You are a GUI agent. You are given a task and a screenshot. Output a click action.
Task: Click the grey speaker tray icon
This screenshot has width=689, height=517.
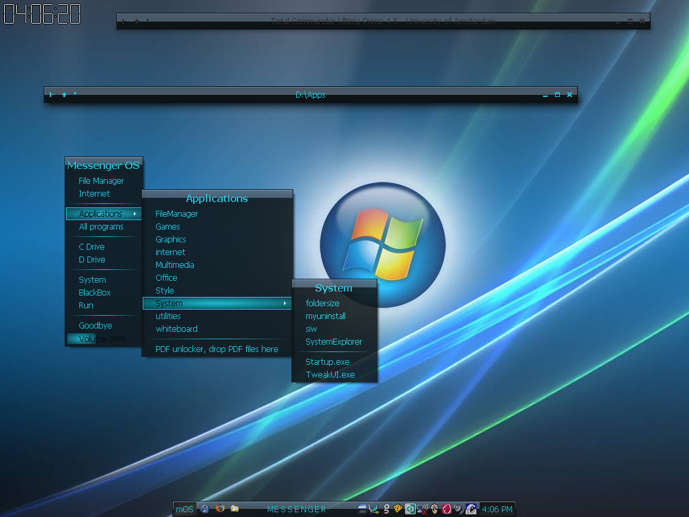(458, 509)
